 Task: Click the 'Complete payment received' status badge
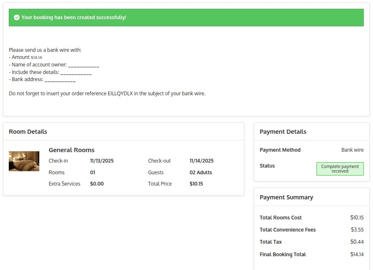pyautogui.click(x=340, y=169)
